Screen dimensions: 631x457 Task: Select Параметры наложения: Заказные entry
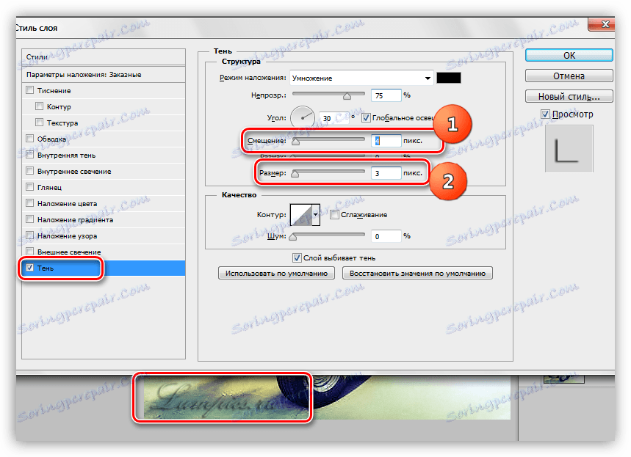click(x=104, y=74)
